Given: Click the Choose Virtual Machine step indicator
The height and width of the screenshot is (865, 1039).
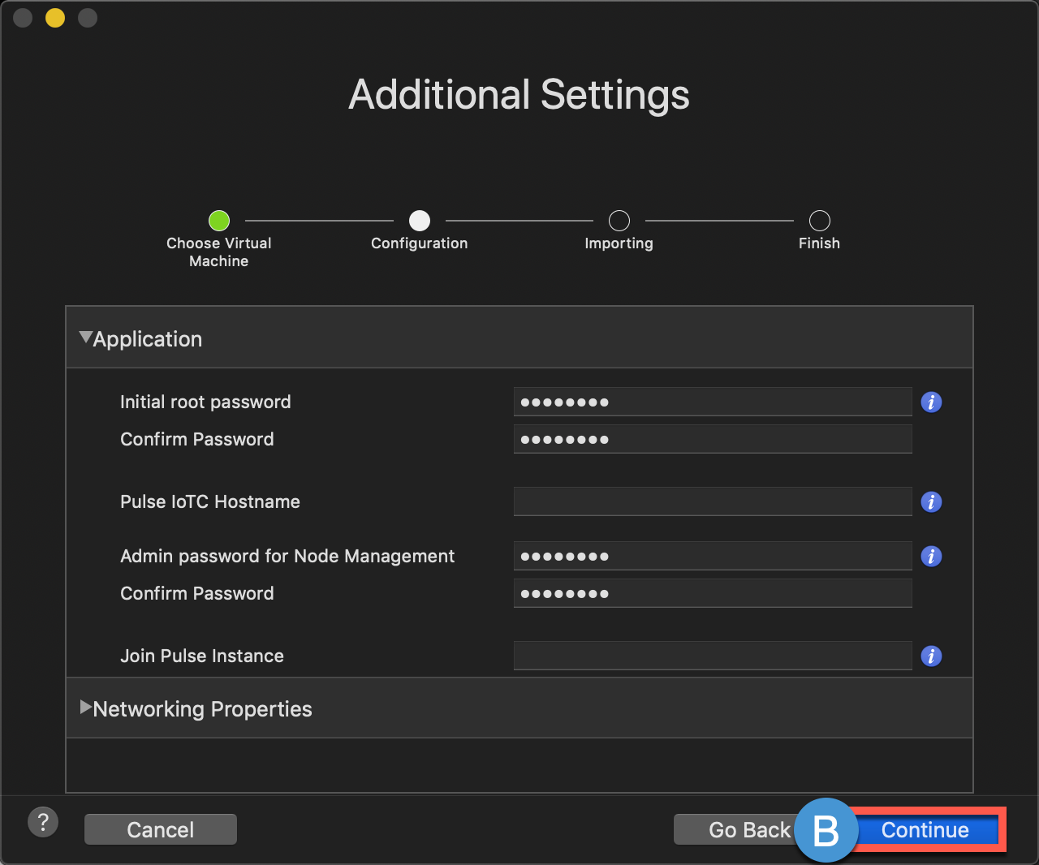Looking at the screenshot, I should click(219, 221).
